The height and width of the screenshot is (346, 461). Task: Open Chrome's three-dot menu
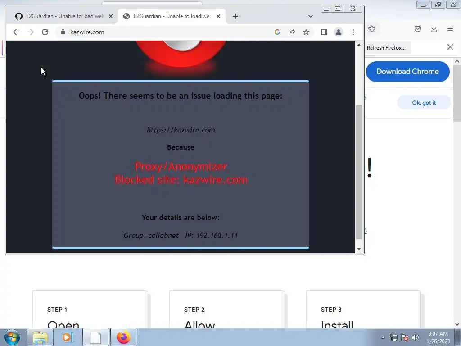pyautogui.click(x=353, y=32)
